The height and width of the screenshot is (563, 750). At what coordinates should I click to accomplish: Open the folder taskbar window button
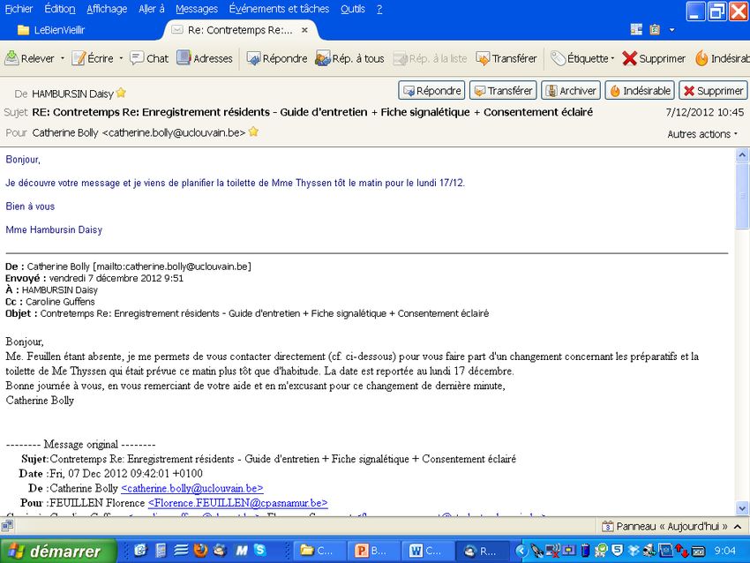pyautogui.click(x=319, y=551)
